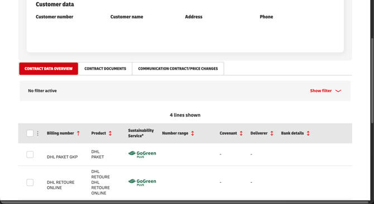
Task: Click the vertical scrollbar on the right edge
Action: coord(372,81)
